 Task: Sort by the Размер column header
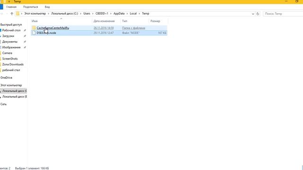pos(155,21)
